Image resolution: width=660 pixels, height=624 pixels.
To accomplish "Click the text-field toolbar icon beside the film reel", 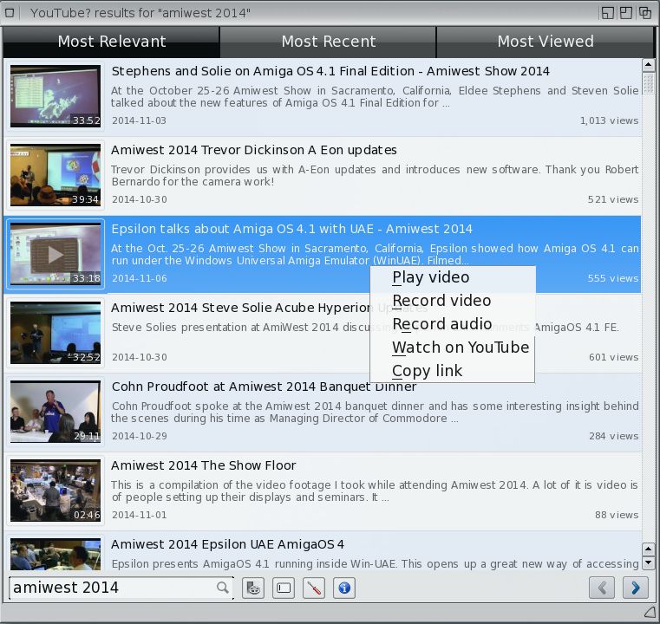I will [x=284, y=588].
